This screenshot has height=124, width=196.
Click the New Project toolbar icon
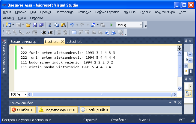(8, 25)
